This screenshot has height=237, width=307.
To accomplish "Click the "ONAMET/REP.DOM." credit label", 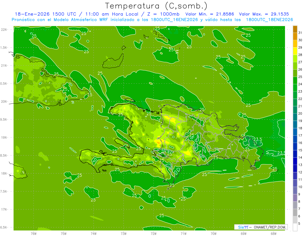I will pos(270,227).
